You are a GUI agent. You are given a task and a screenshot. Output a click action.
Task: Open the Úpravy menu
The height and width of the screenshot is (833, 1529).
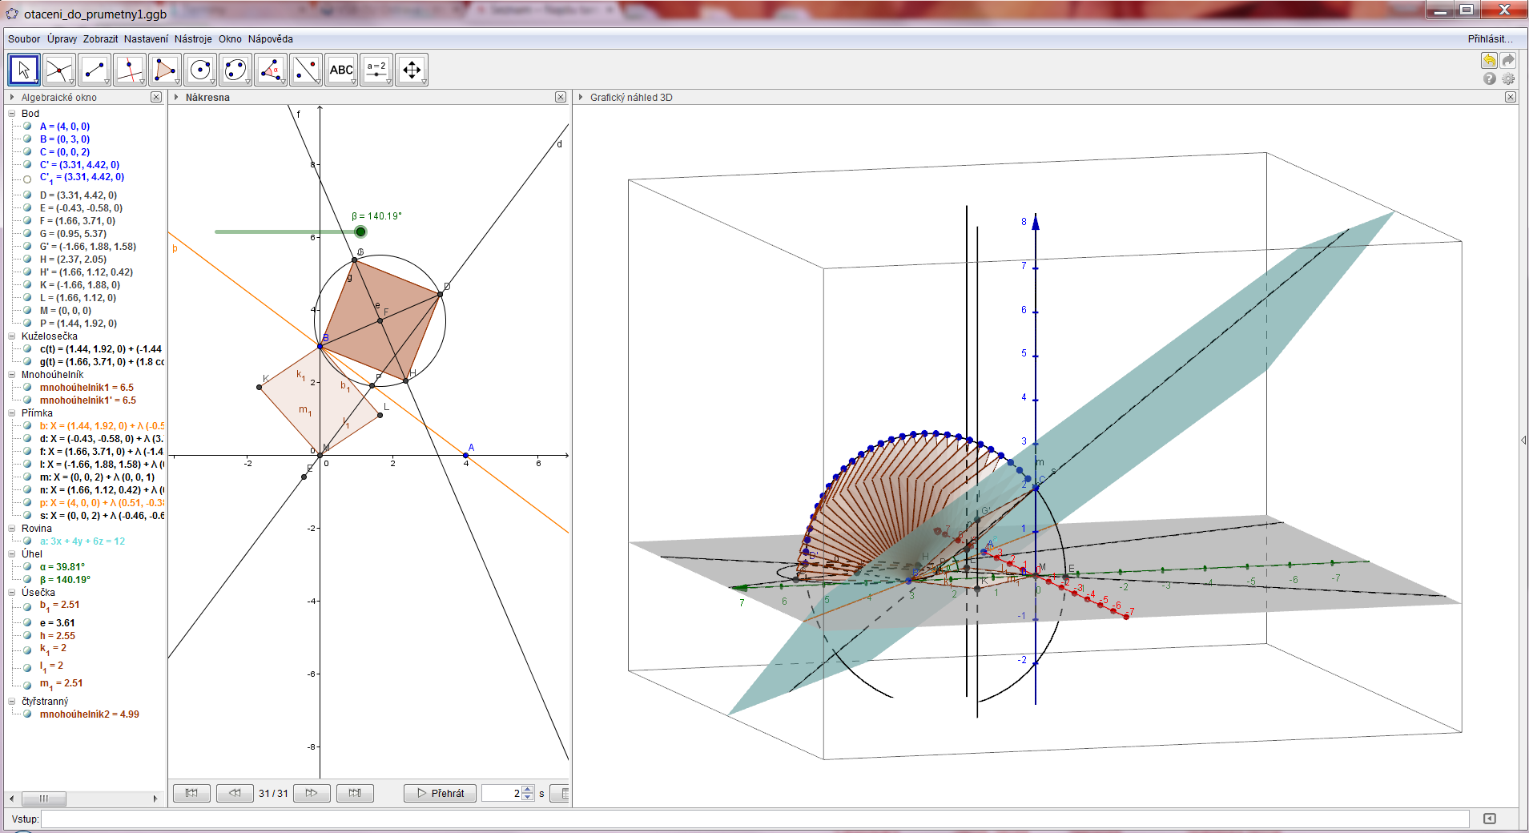point(62,39)
